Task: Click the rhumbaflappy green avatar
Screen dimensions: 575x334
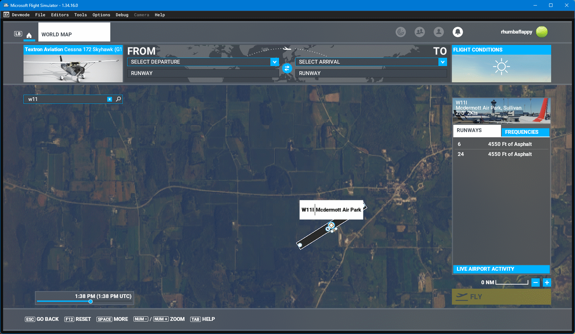Action: (542, 32)
